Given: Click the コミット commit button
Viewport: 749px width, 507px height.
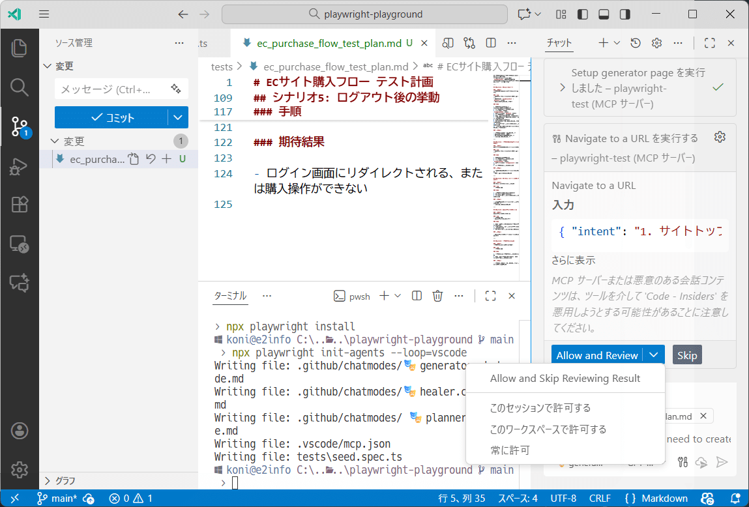Looking at the screenshot, I should (x=111, y=117).
